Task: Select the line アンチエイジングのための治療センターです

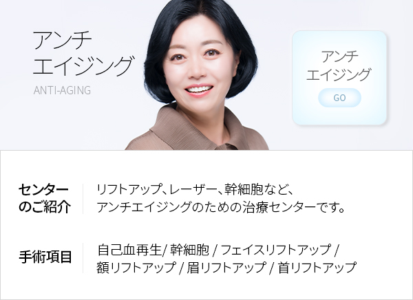Action: tap(221, 207)
